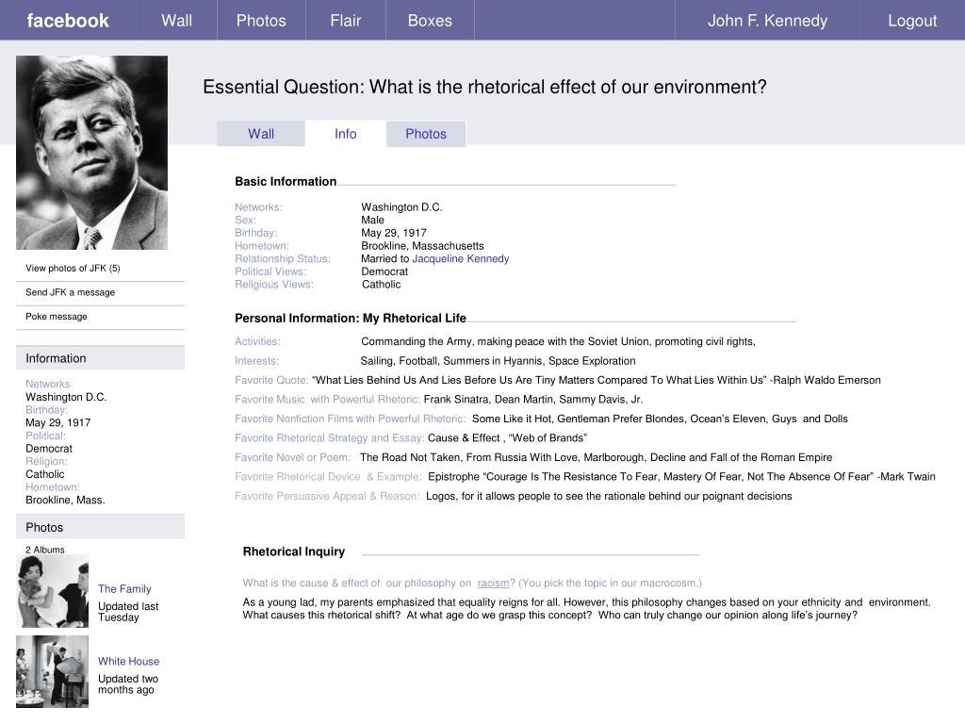Image resolution: width=965 pixels, height=724 pixels.
Task: Click Send JFK a message
Action: (x=70, y=292)
